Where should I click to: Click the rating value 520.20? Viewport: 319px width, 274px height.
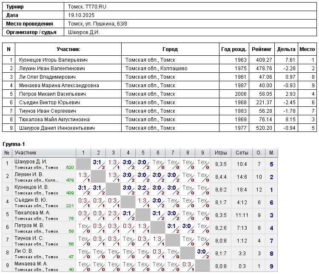[263, 128]
